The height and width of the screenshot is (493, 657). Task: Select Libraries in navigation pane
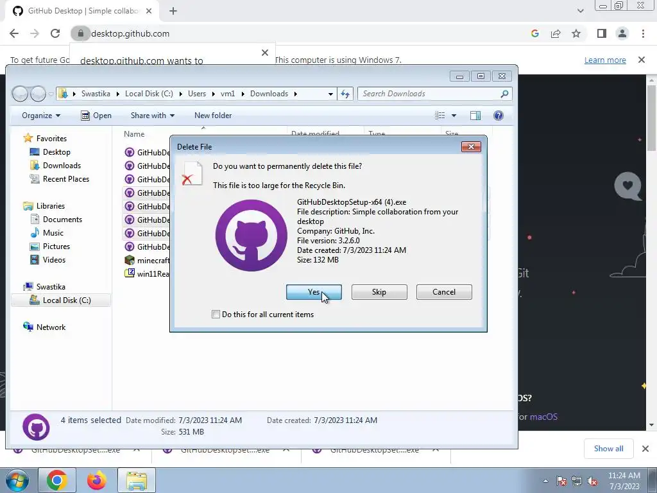click(50, 206)
